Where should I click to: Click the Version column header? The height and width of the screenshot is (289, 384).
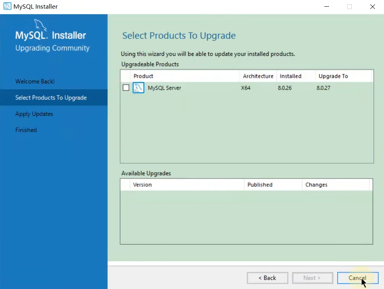tap(187, 185)
